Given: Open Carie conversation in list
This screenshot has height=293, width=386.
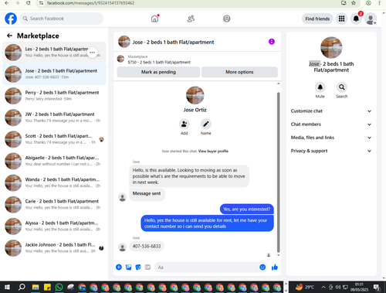Looking at the screenshot, I should [x=54, y=204].
